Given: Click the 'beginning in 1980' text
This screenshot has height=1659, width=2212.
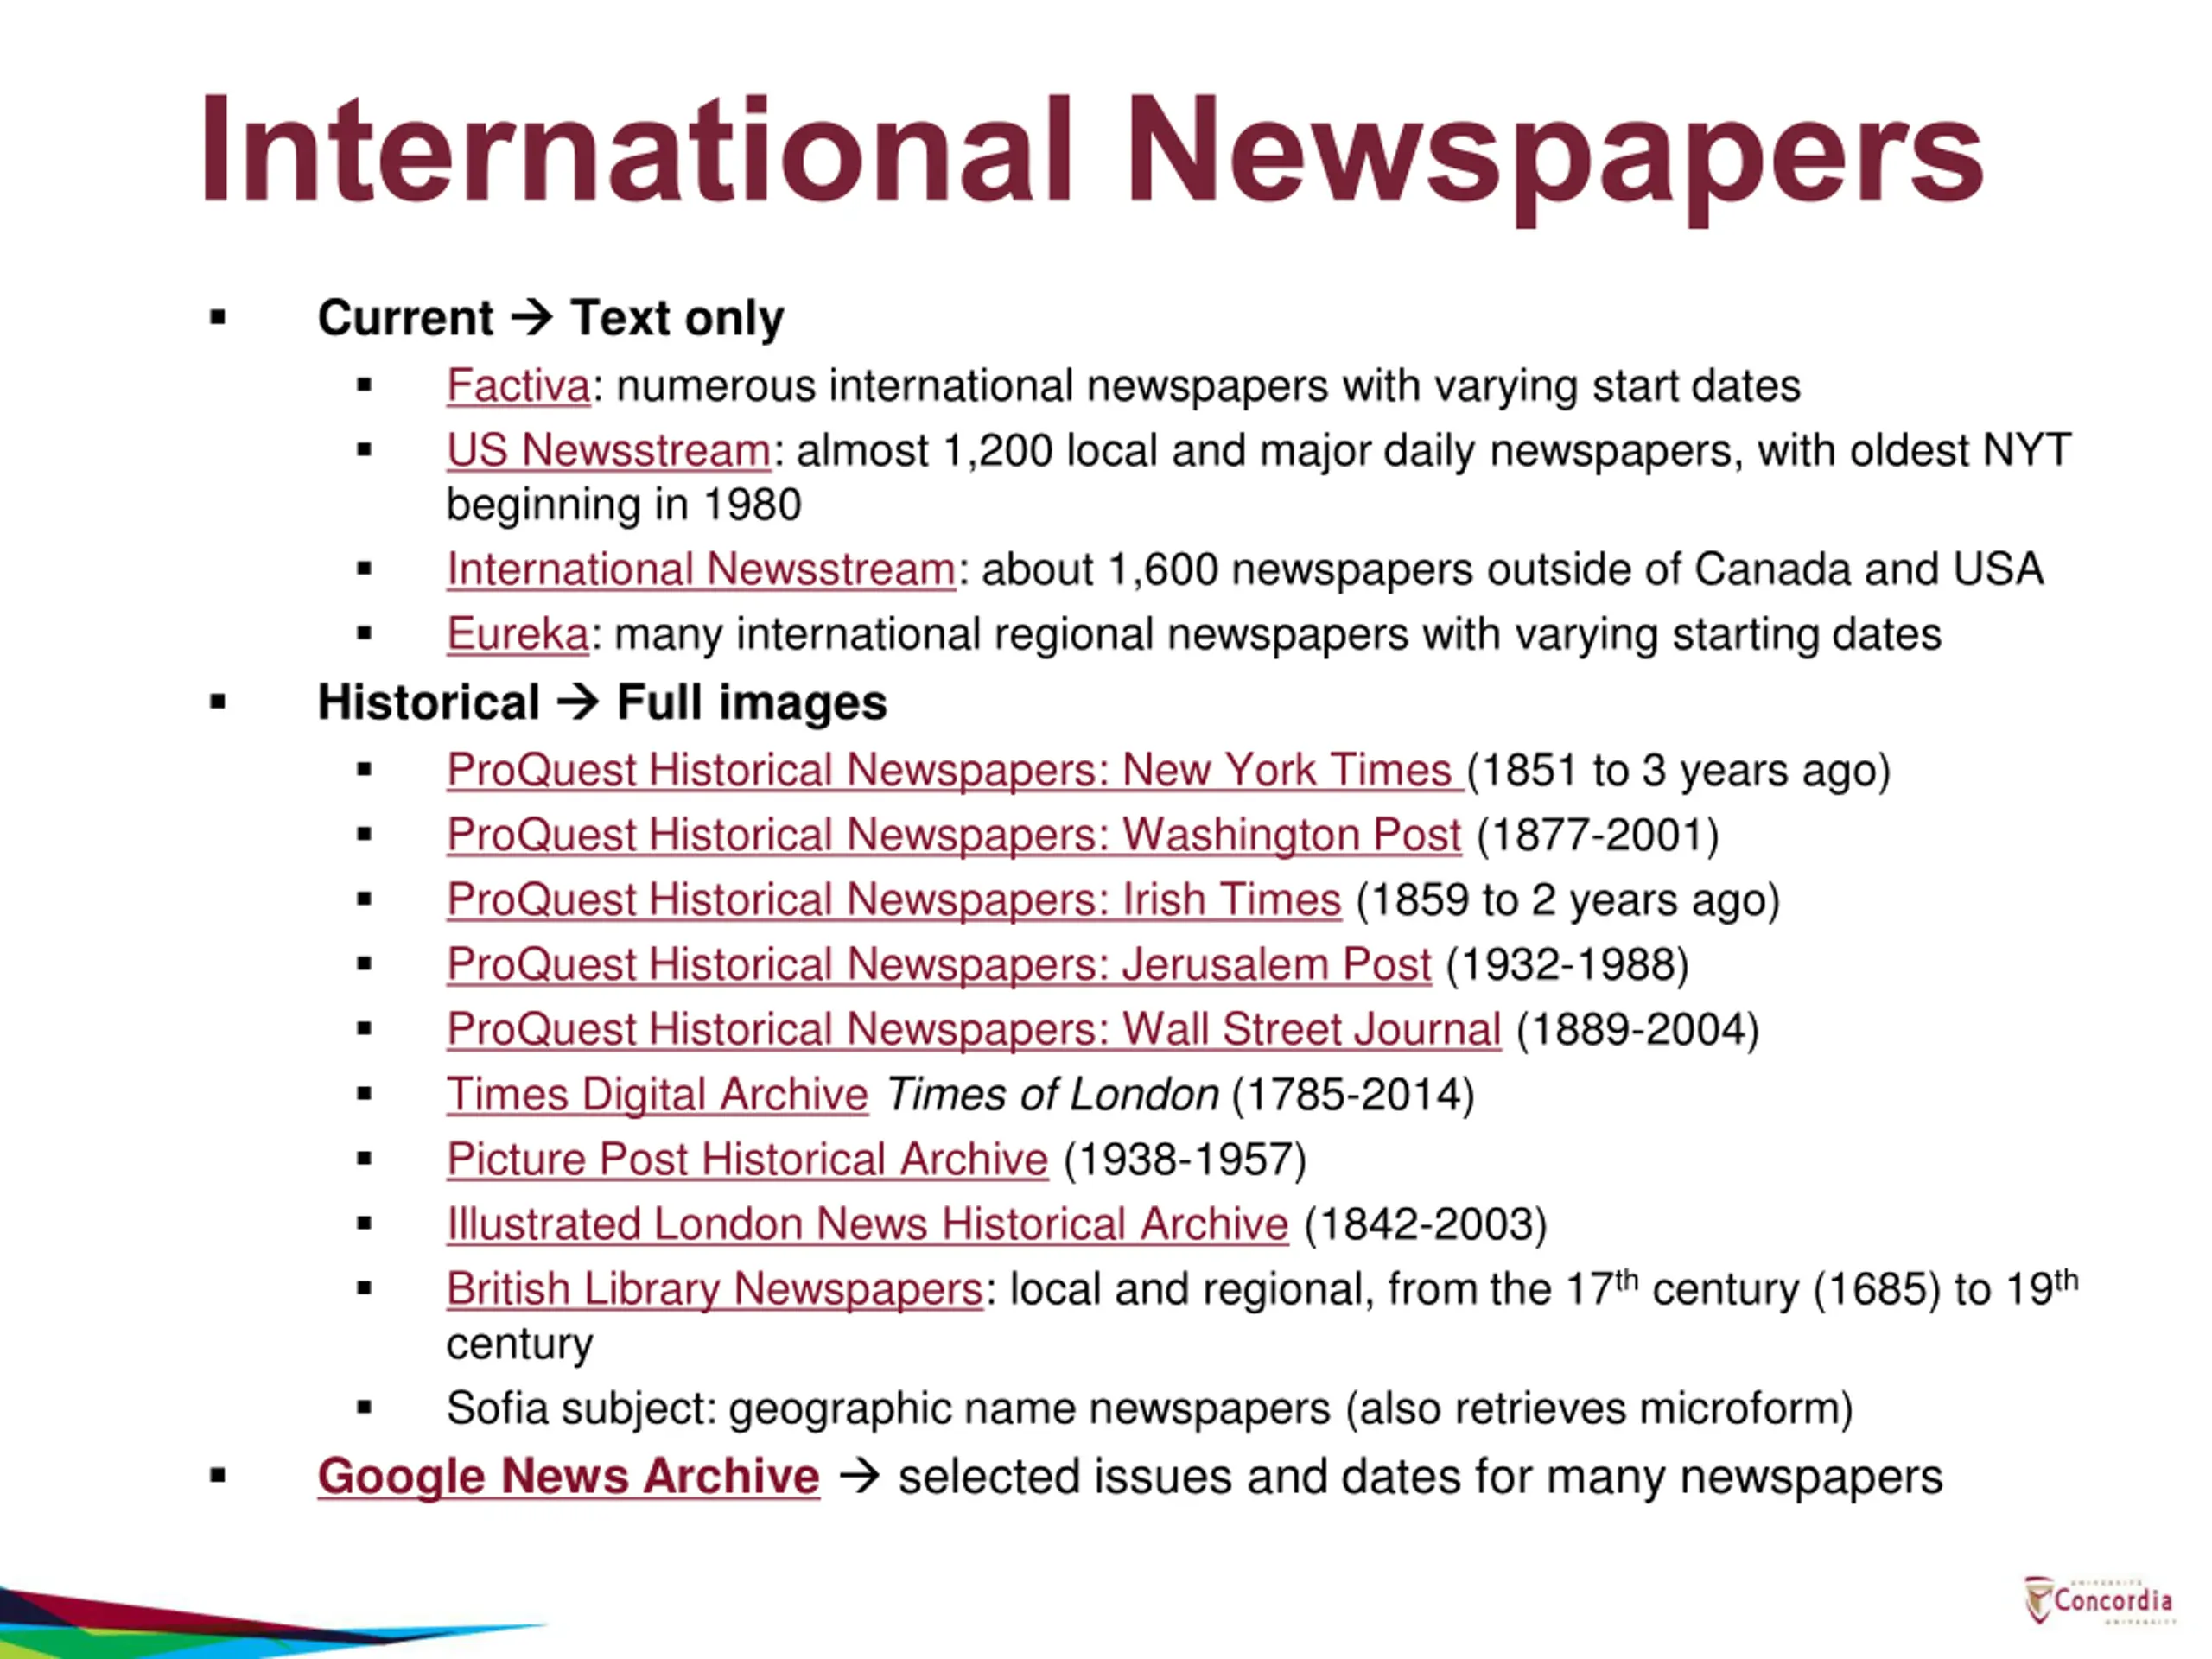Looking at the screenshot, I should 624,505.
